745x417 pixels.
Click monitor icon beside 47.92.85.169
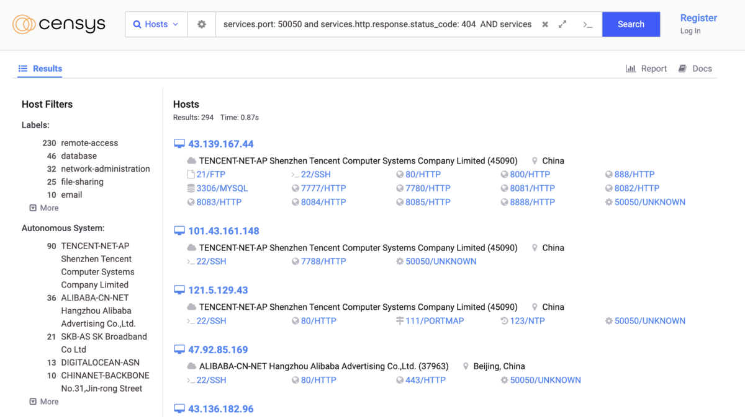coord(179,350)
